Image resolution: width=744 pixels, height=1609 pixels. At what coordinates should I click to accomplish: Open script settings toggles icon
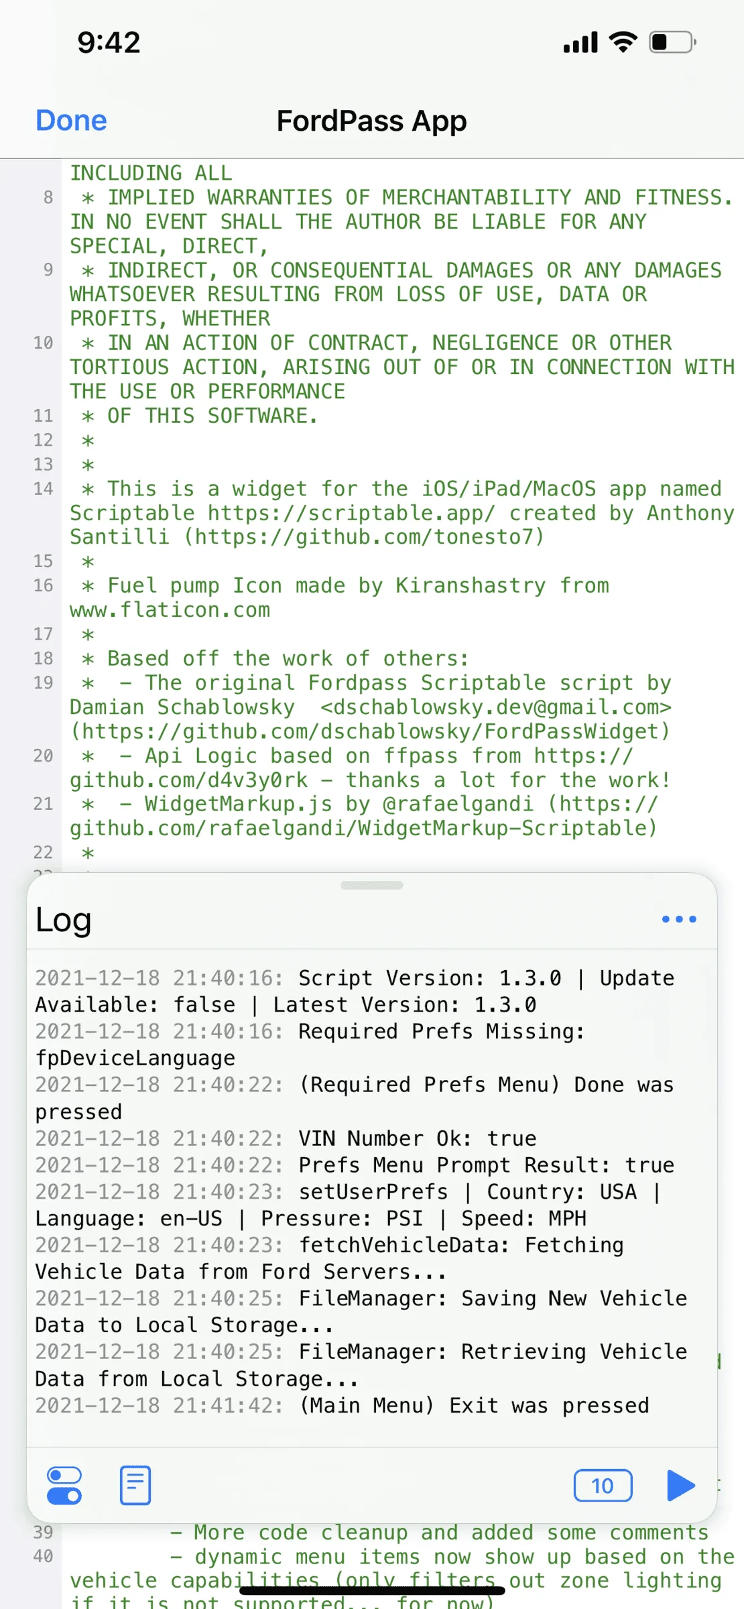pyautogui.click(x=64, y=1486)
